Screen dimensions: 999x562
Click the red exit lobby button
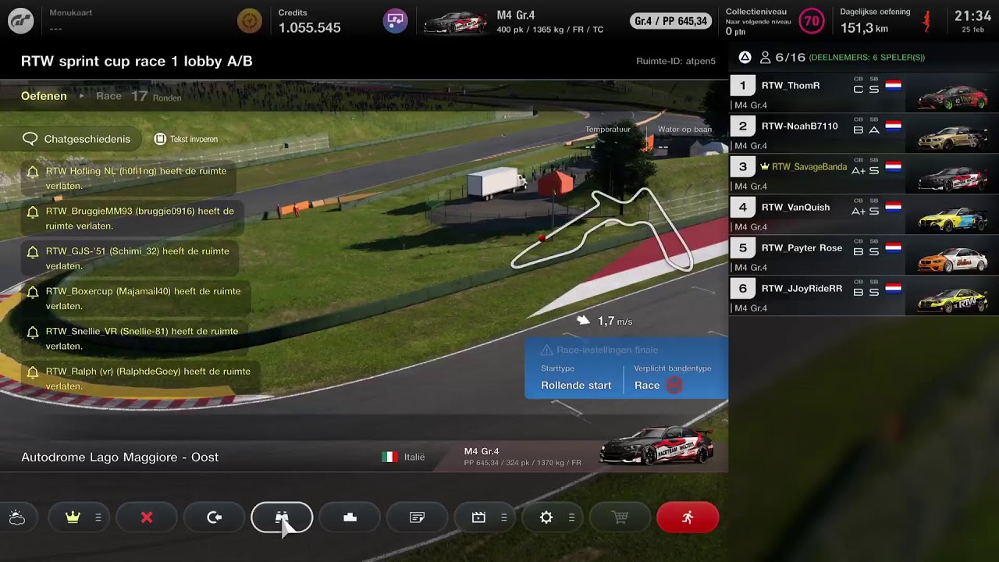tap(688, 518)
